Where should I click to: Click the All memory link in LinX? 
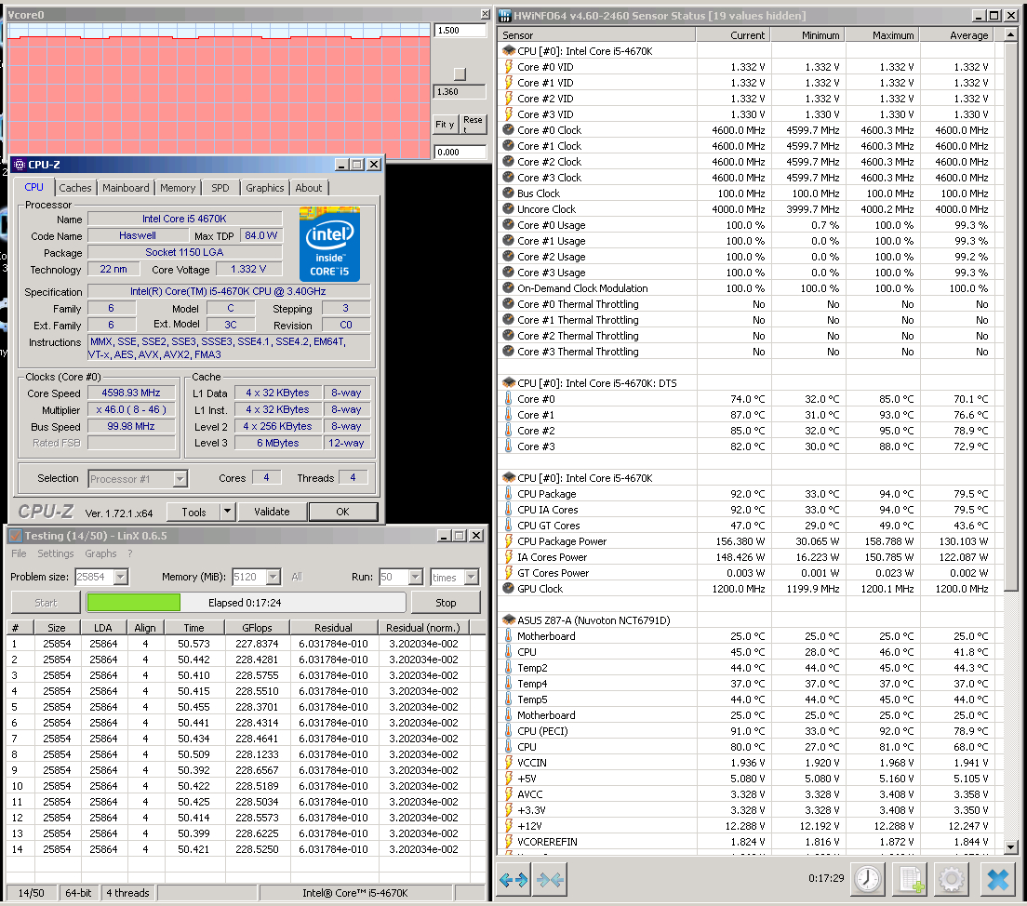click(297, 577)
